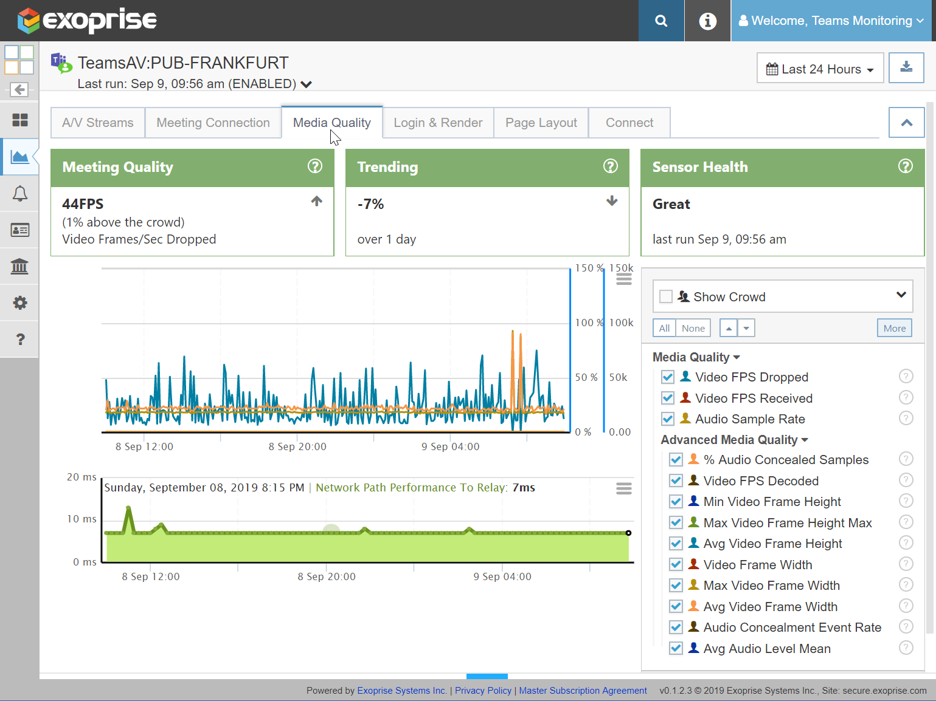Open Meeting Quality help icon

(315, 166)
